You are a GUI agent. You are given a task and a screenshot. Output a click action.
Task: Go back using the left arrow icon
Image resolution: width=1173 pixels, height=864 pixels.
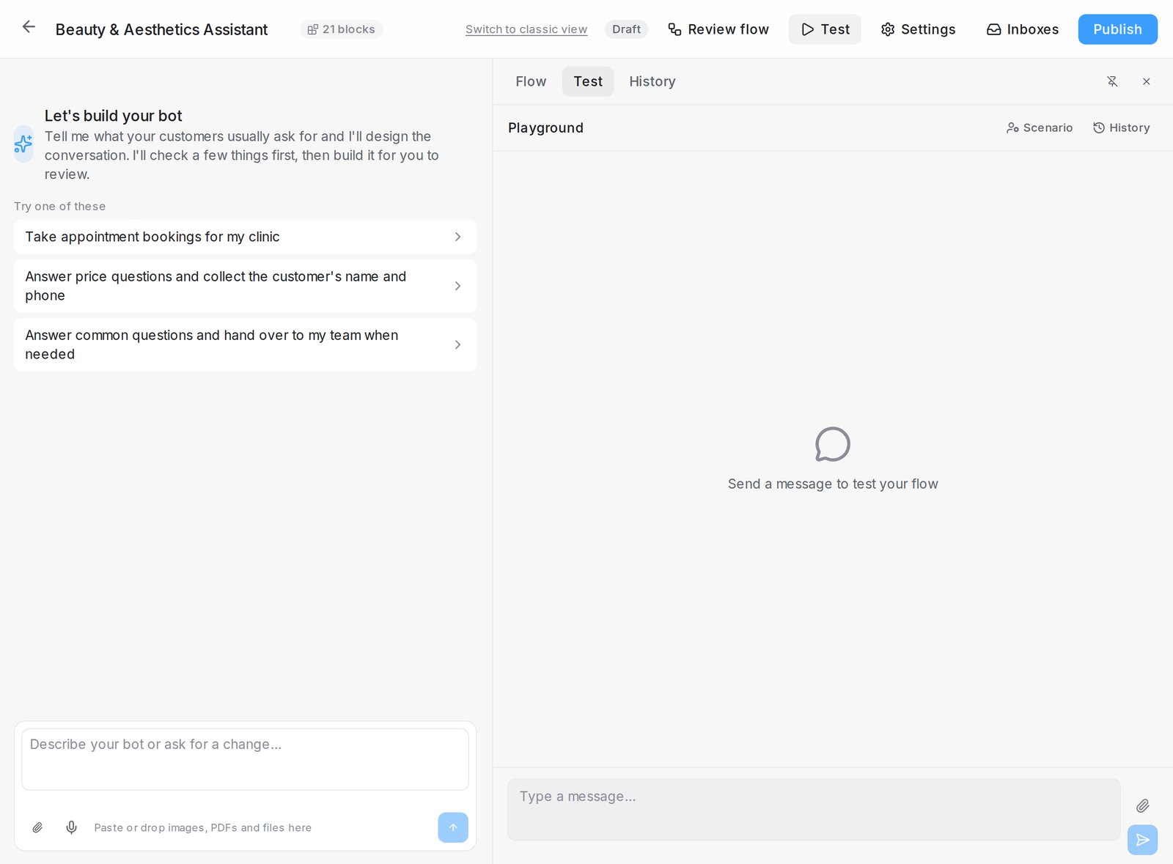[x=29, y=28]
